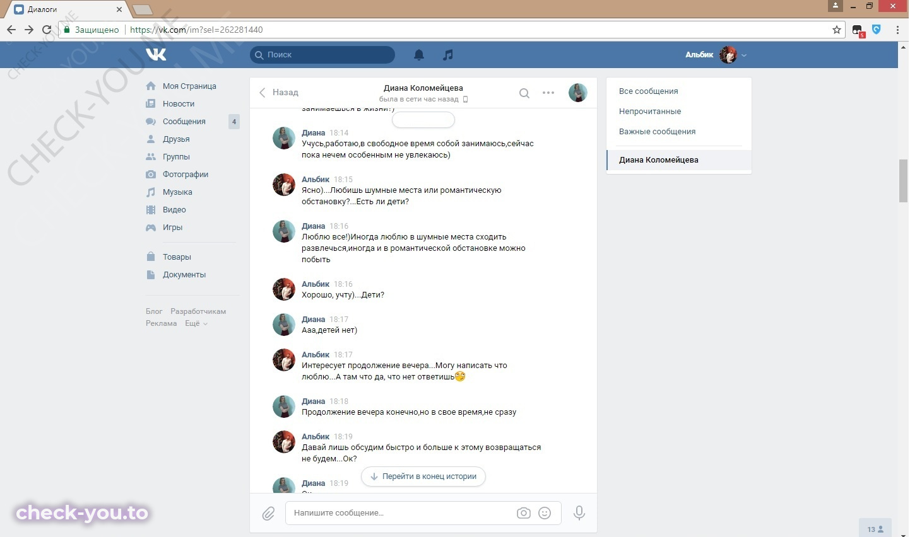Open the online friends counter 13
910x537 pixels.
coord(875,529)
